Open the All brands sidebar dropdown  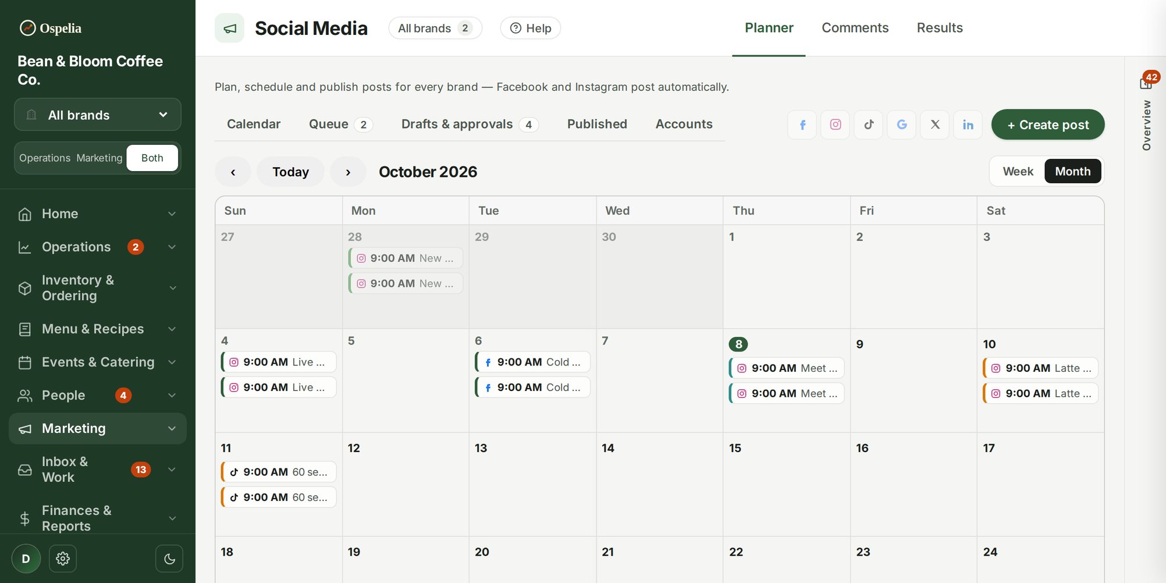coord(98,115)
